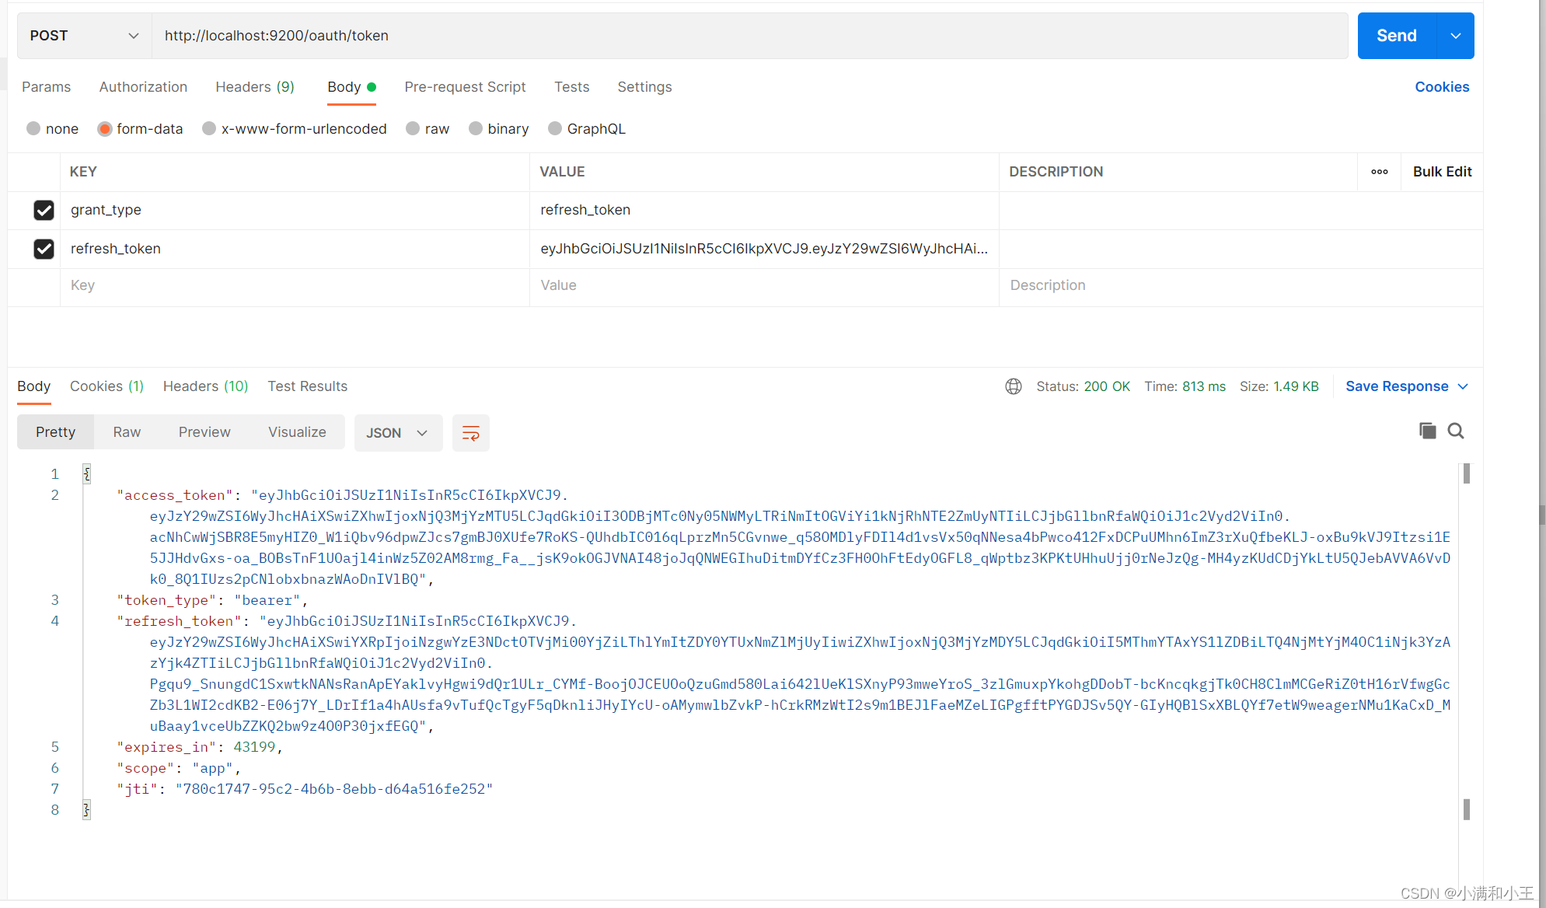Click the Send button
This screenshot has width=1546, height=908.
1396,36
